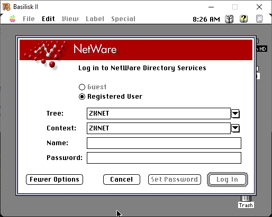Click the Basilisk II app icon
272x217 pixels.
pos(6,7)
